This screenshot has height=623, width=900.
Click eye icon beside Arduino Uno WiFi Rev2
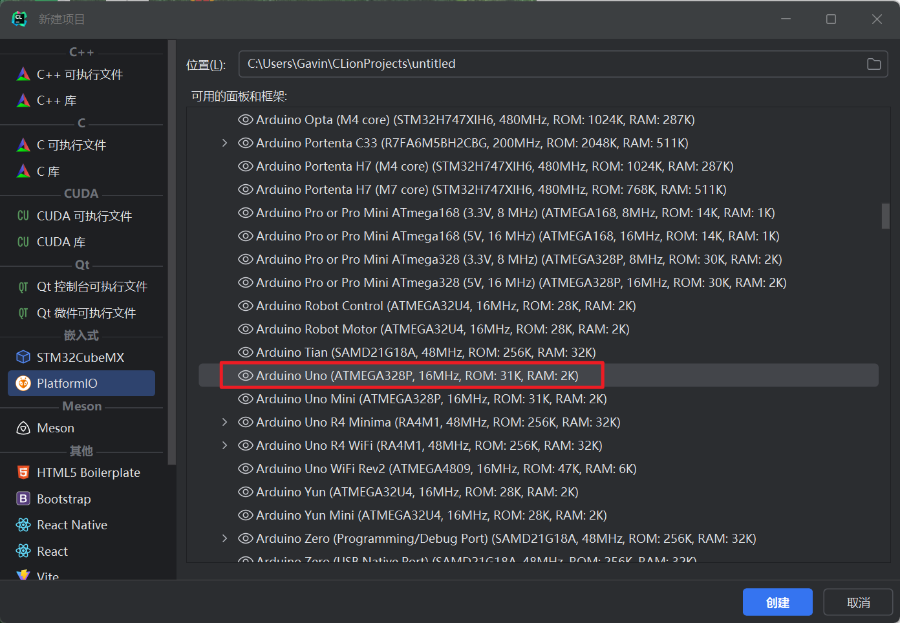[x=246, y=469]
